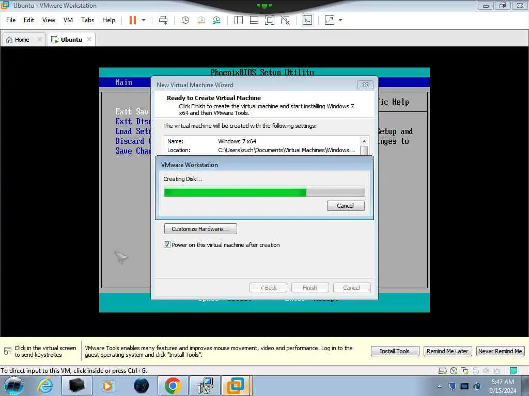Click the stretch guest display icon
Image resolution: width=529 pixels, height=396 pixels.
[x=329, y=20]
